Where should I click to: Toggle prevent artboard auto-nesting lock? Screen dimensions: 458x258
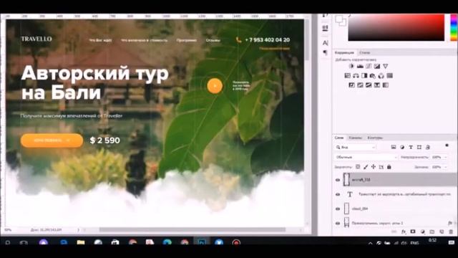tap(381, 167)
